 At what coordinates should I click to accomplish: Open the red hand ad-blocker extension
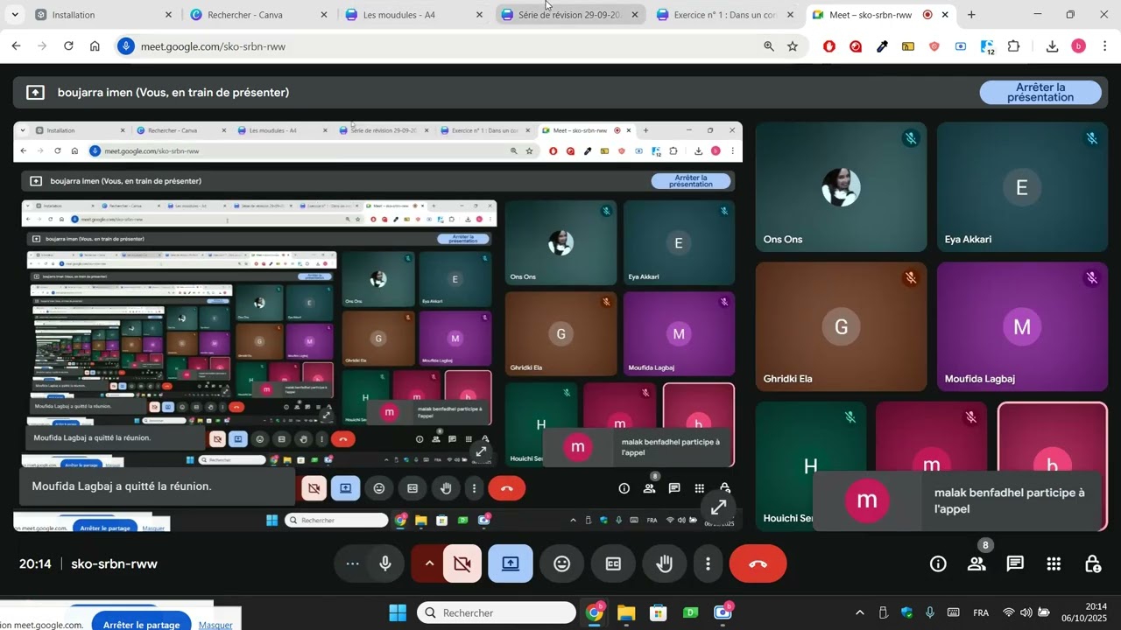tap(829, 46)
